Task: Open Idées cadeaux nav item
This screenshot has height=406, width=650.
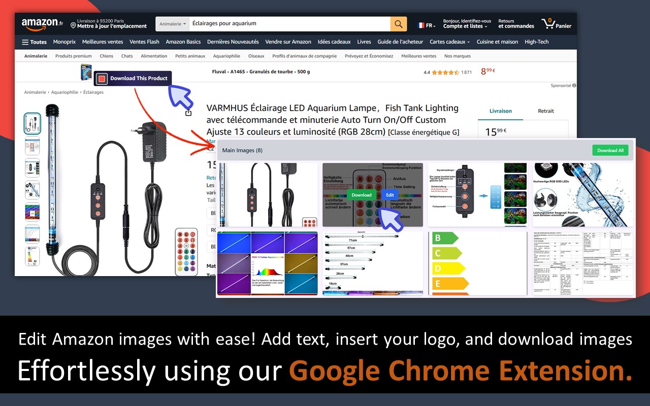Action: point(334,42)
